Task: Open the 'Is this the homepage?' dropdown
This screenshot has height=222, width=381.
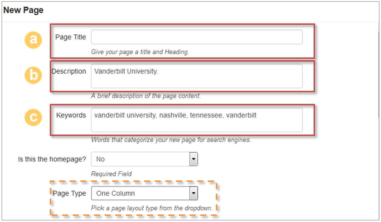Action: coord(144,159)
